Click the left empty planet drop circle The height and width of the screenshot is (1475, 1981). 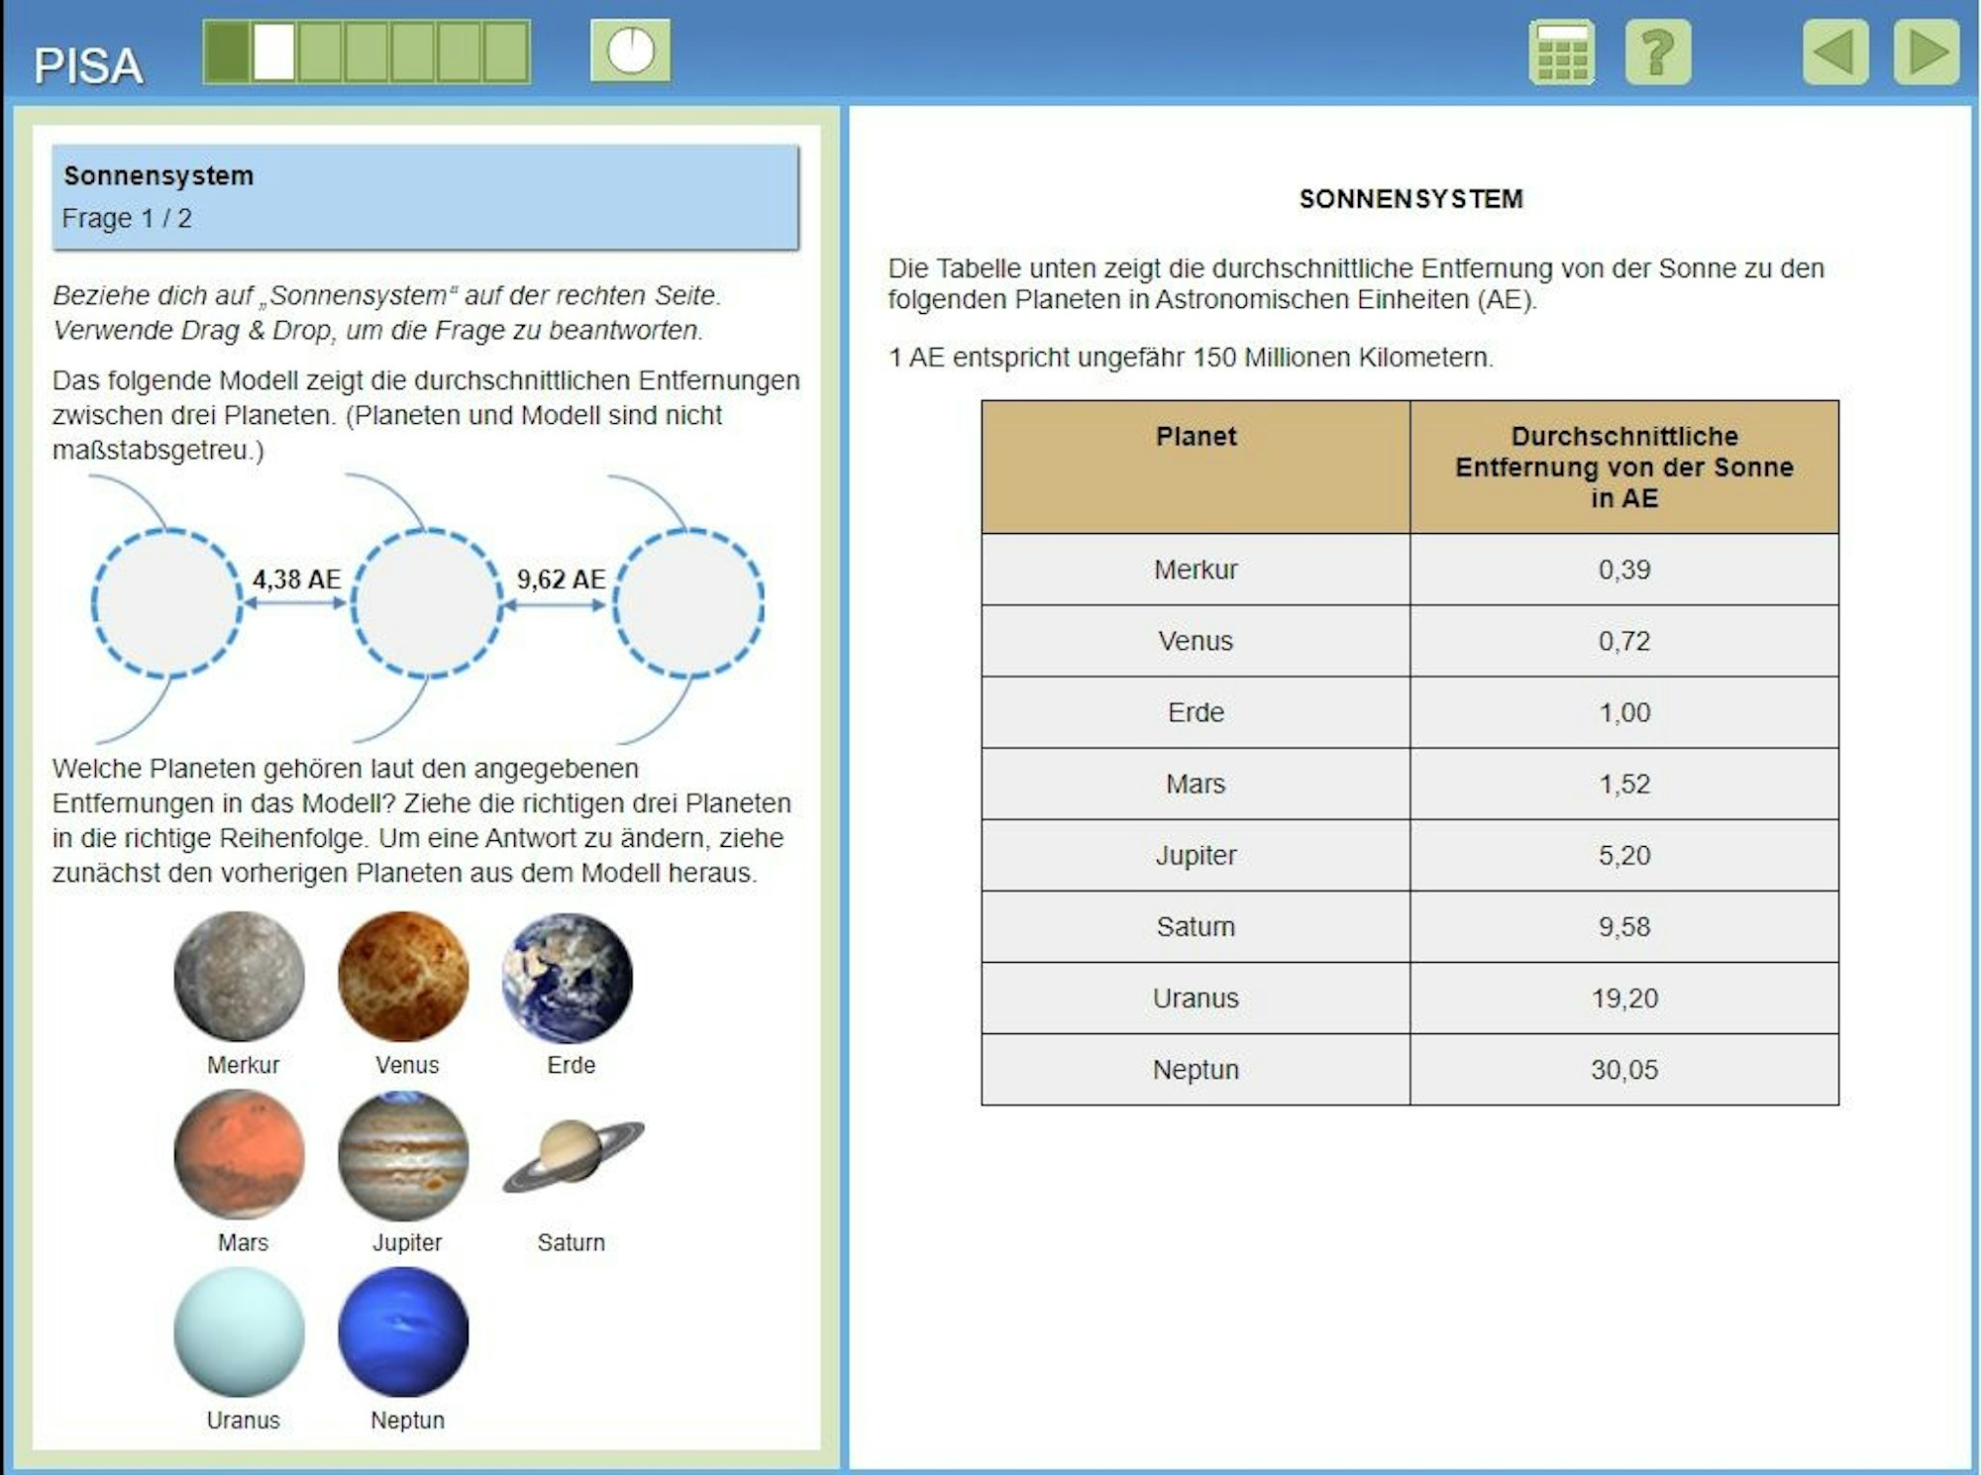(x=167, y=603)
